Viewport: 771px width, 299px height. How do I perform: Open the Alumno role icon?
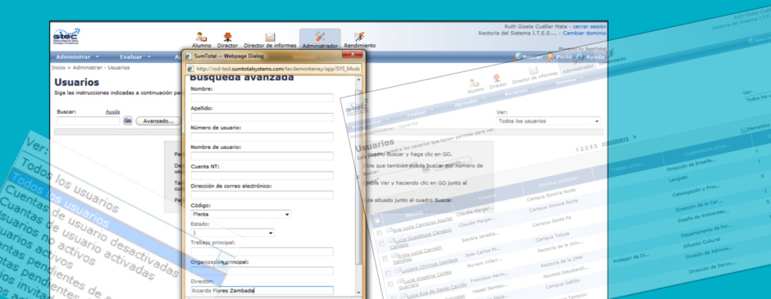point(201,38)
